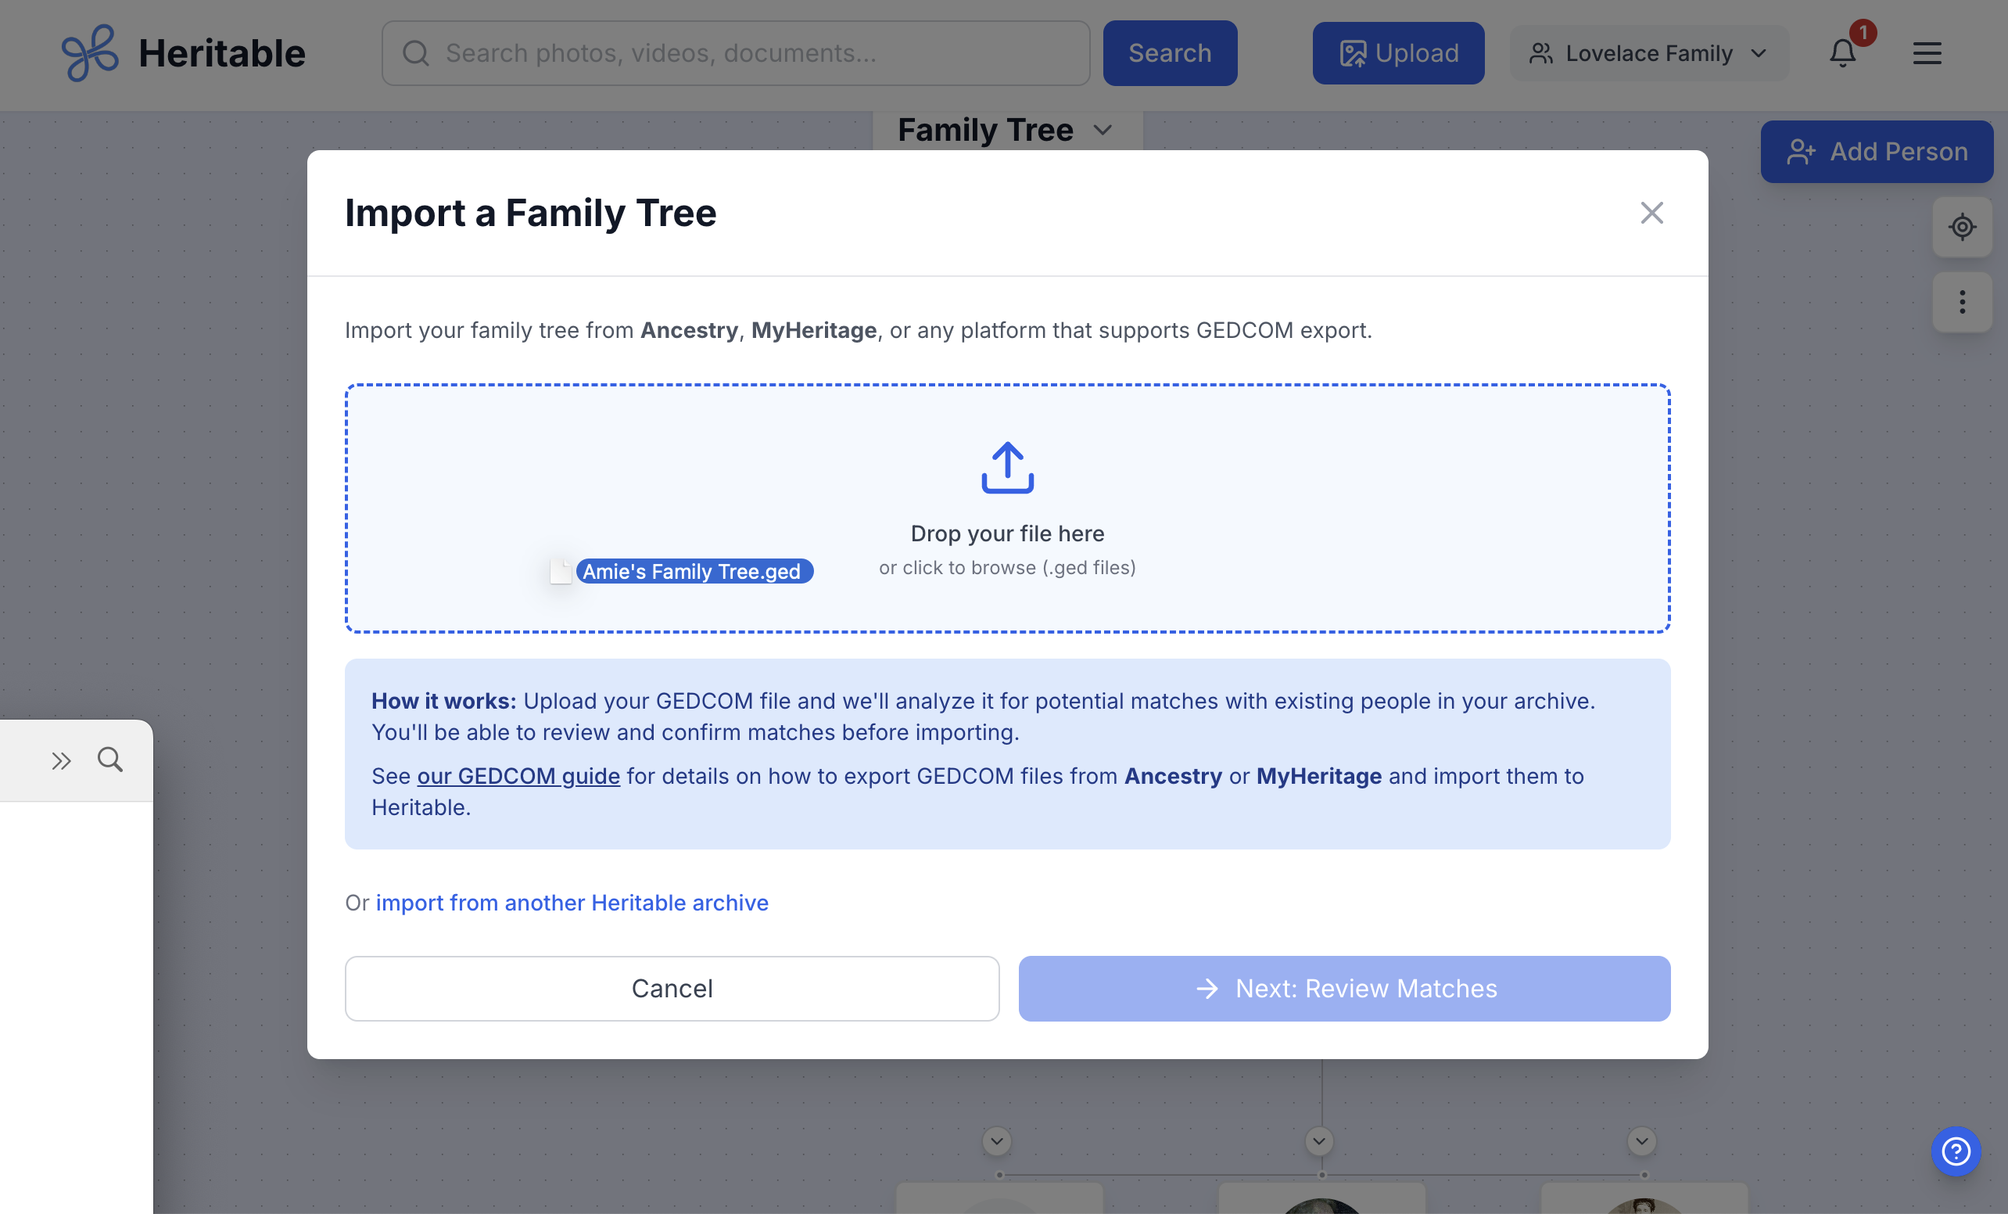Open the Upload dialog

pyautogui.click(x=1397, y=53)
